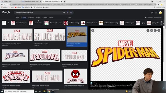Viewport: 166px width, 93px height.
Task: Show more filter chips with right arrow
Action: coord(163,23)
